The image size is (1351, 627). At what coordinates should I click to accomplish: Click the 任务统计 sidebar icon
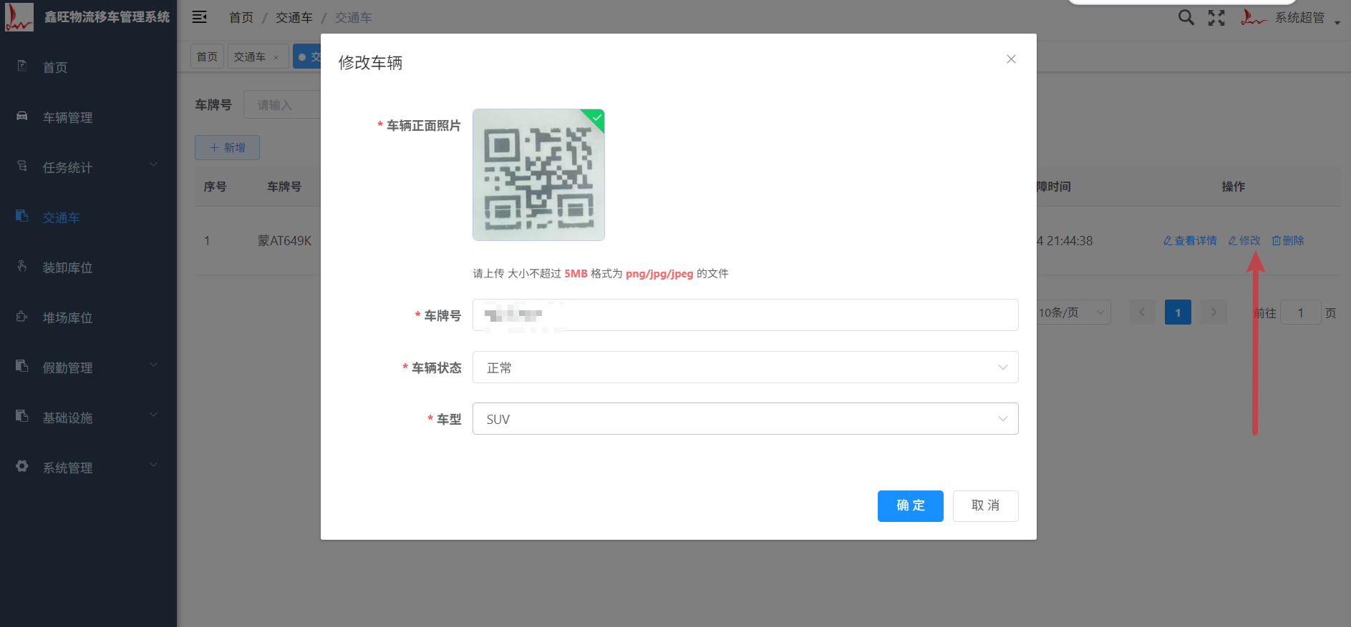click(x=22, y=166)
